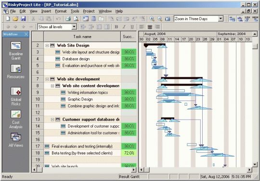This screenshot has height=181, width=260.
Task: Open Cost Analysis view
Action: (16, 120)
